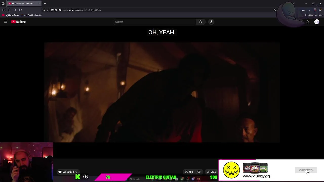Mute the Tombstone tab audio icon

(13, 4)
